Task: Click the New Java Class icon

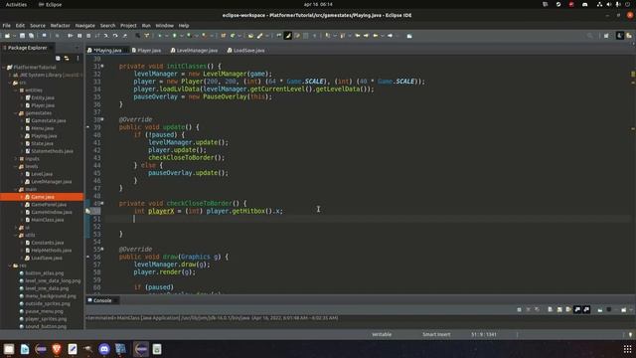Action: pyautogui.click(x=233, y=36)
